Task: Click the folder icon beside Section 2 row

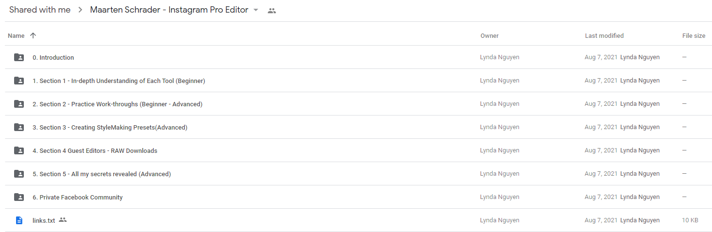Action: (19, 104)
